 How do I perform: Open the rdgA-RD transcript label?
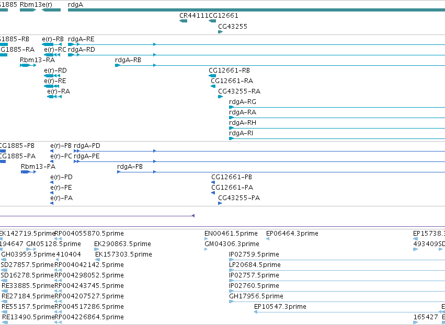point(82,50)
